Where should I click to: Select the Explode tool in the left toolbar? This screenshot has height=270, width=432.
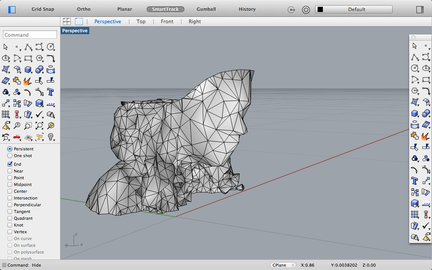click(x=27, y=81)
